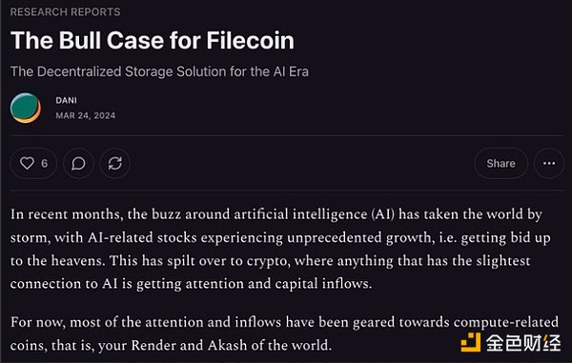This screenshot has width=572, height=363.
Task: Click the Decentralized Storage Solution subtitle
Action: click(x=159, y=71)
